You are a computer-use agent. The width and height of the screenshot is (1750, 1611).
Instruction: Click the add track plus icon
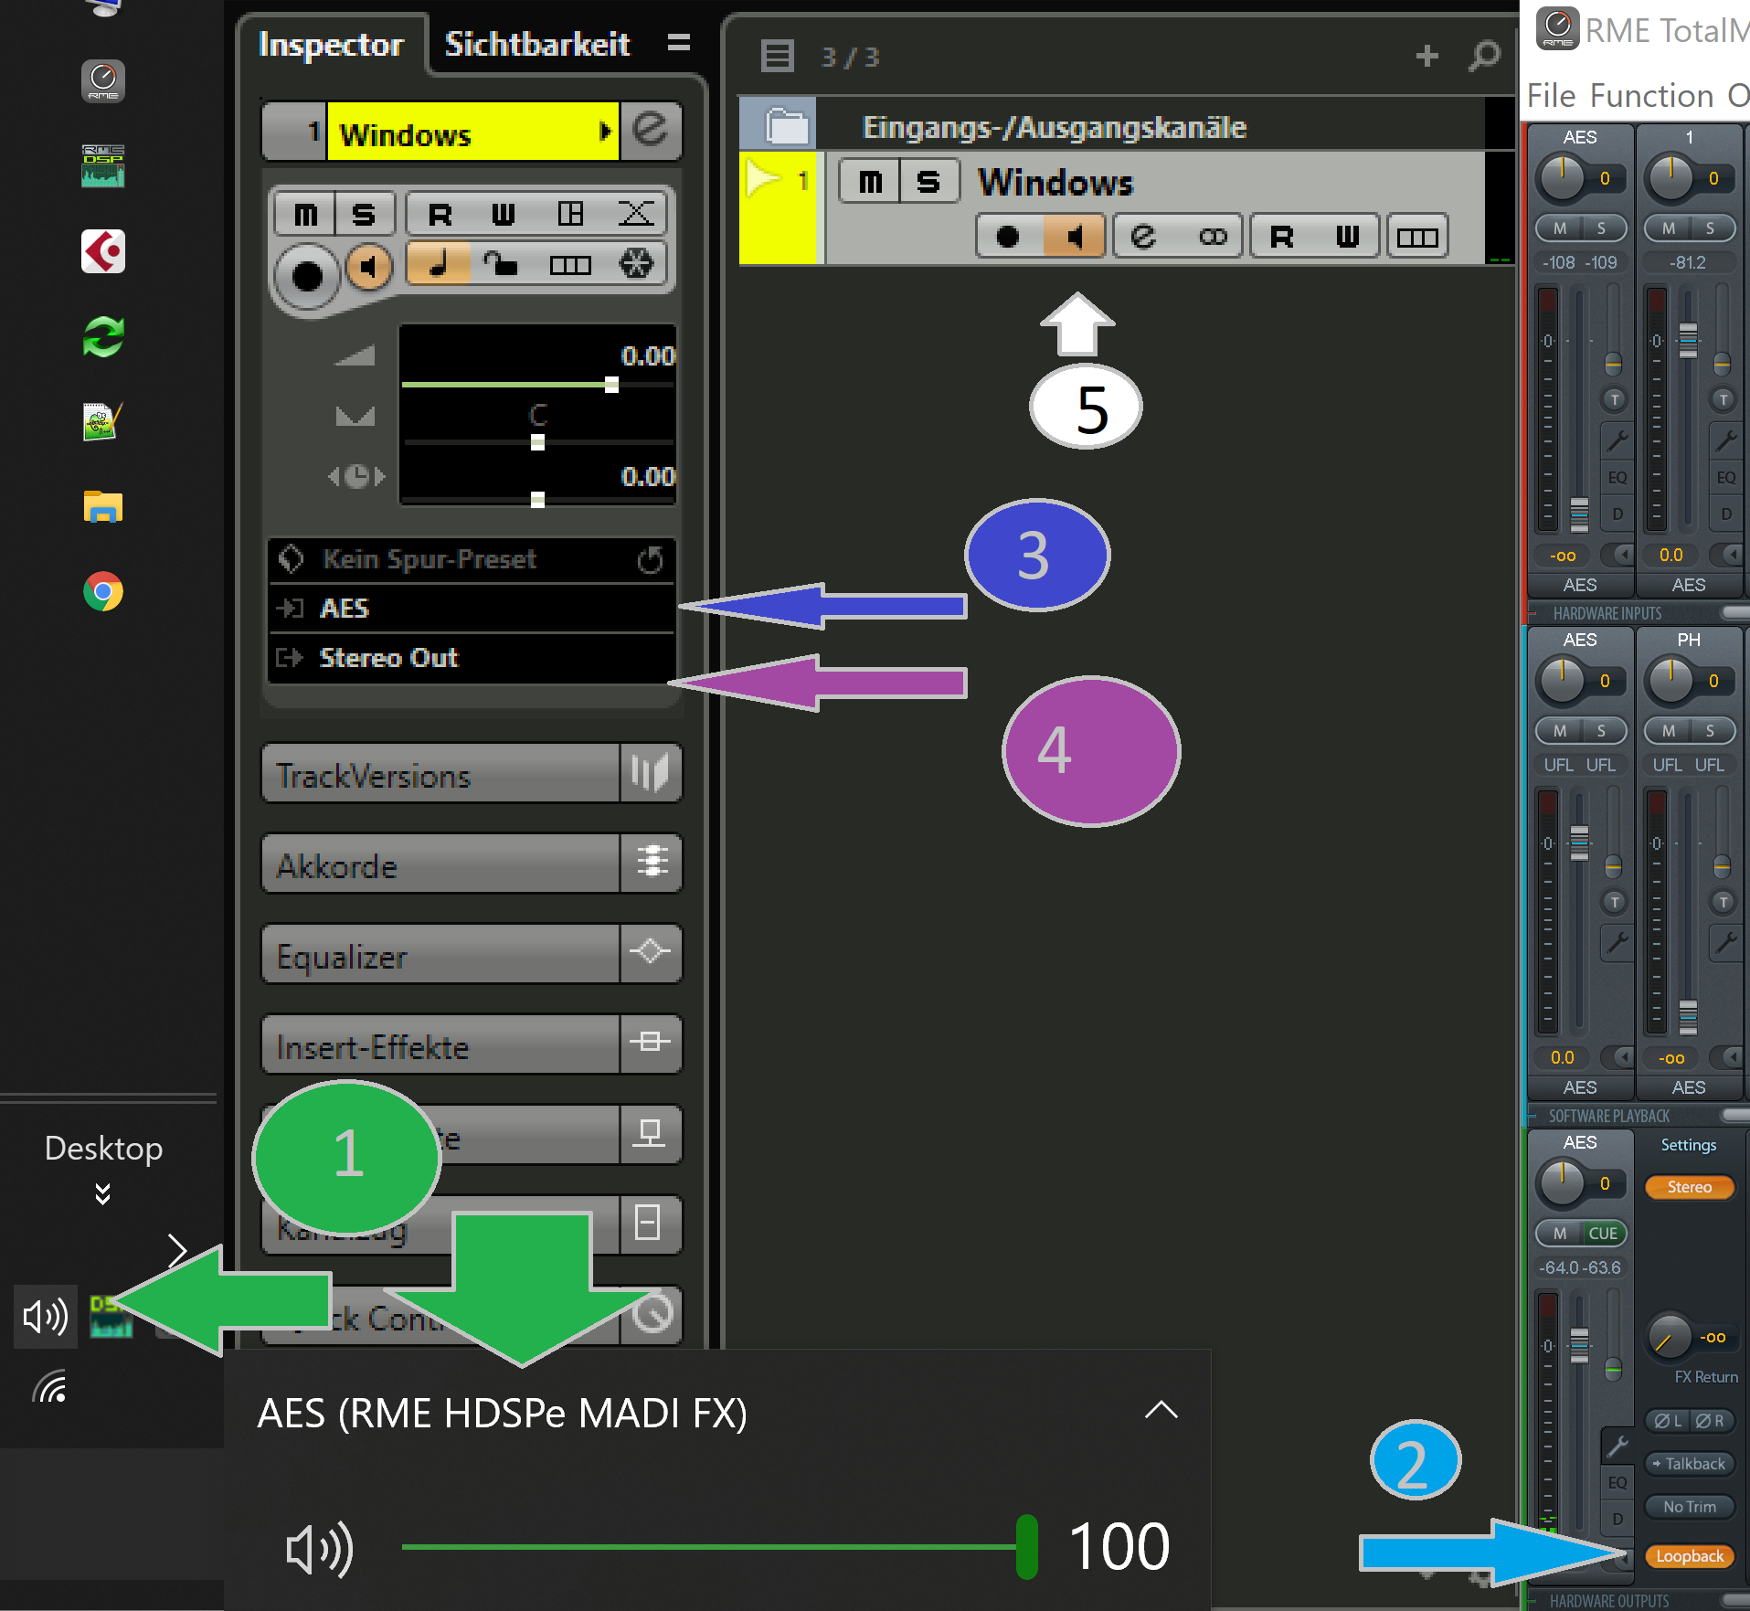[x=1427, y=57]
